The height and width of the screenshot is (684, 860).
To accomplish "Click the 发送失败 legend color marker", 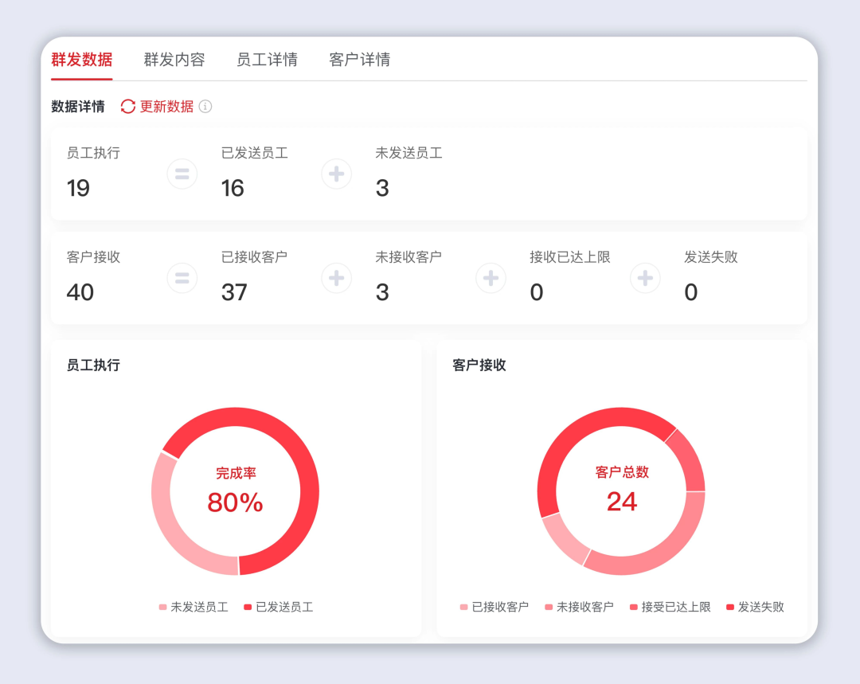I will (730, 608).
